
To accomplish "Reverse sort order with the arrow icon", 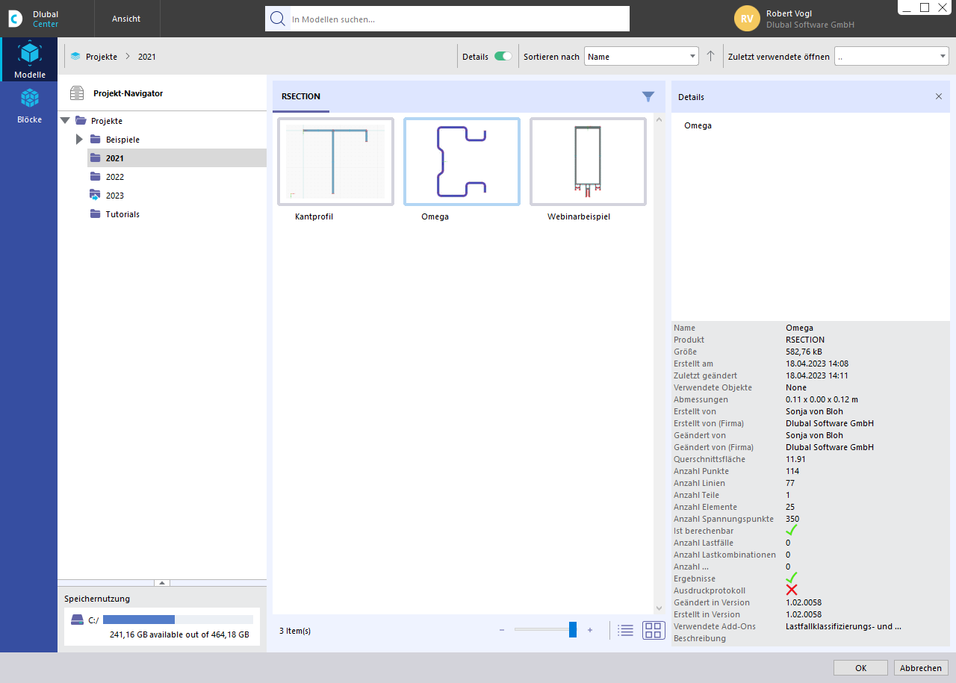I will pos(710,56).
